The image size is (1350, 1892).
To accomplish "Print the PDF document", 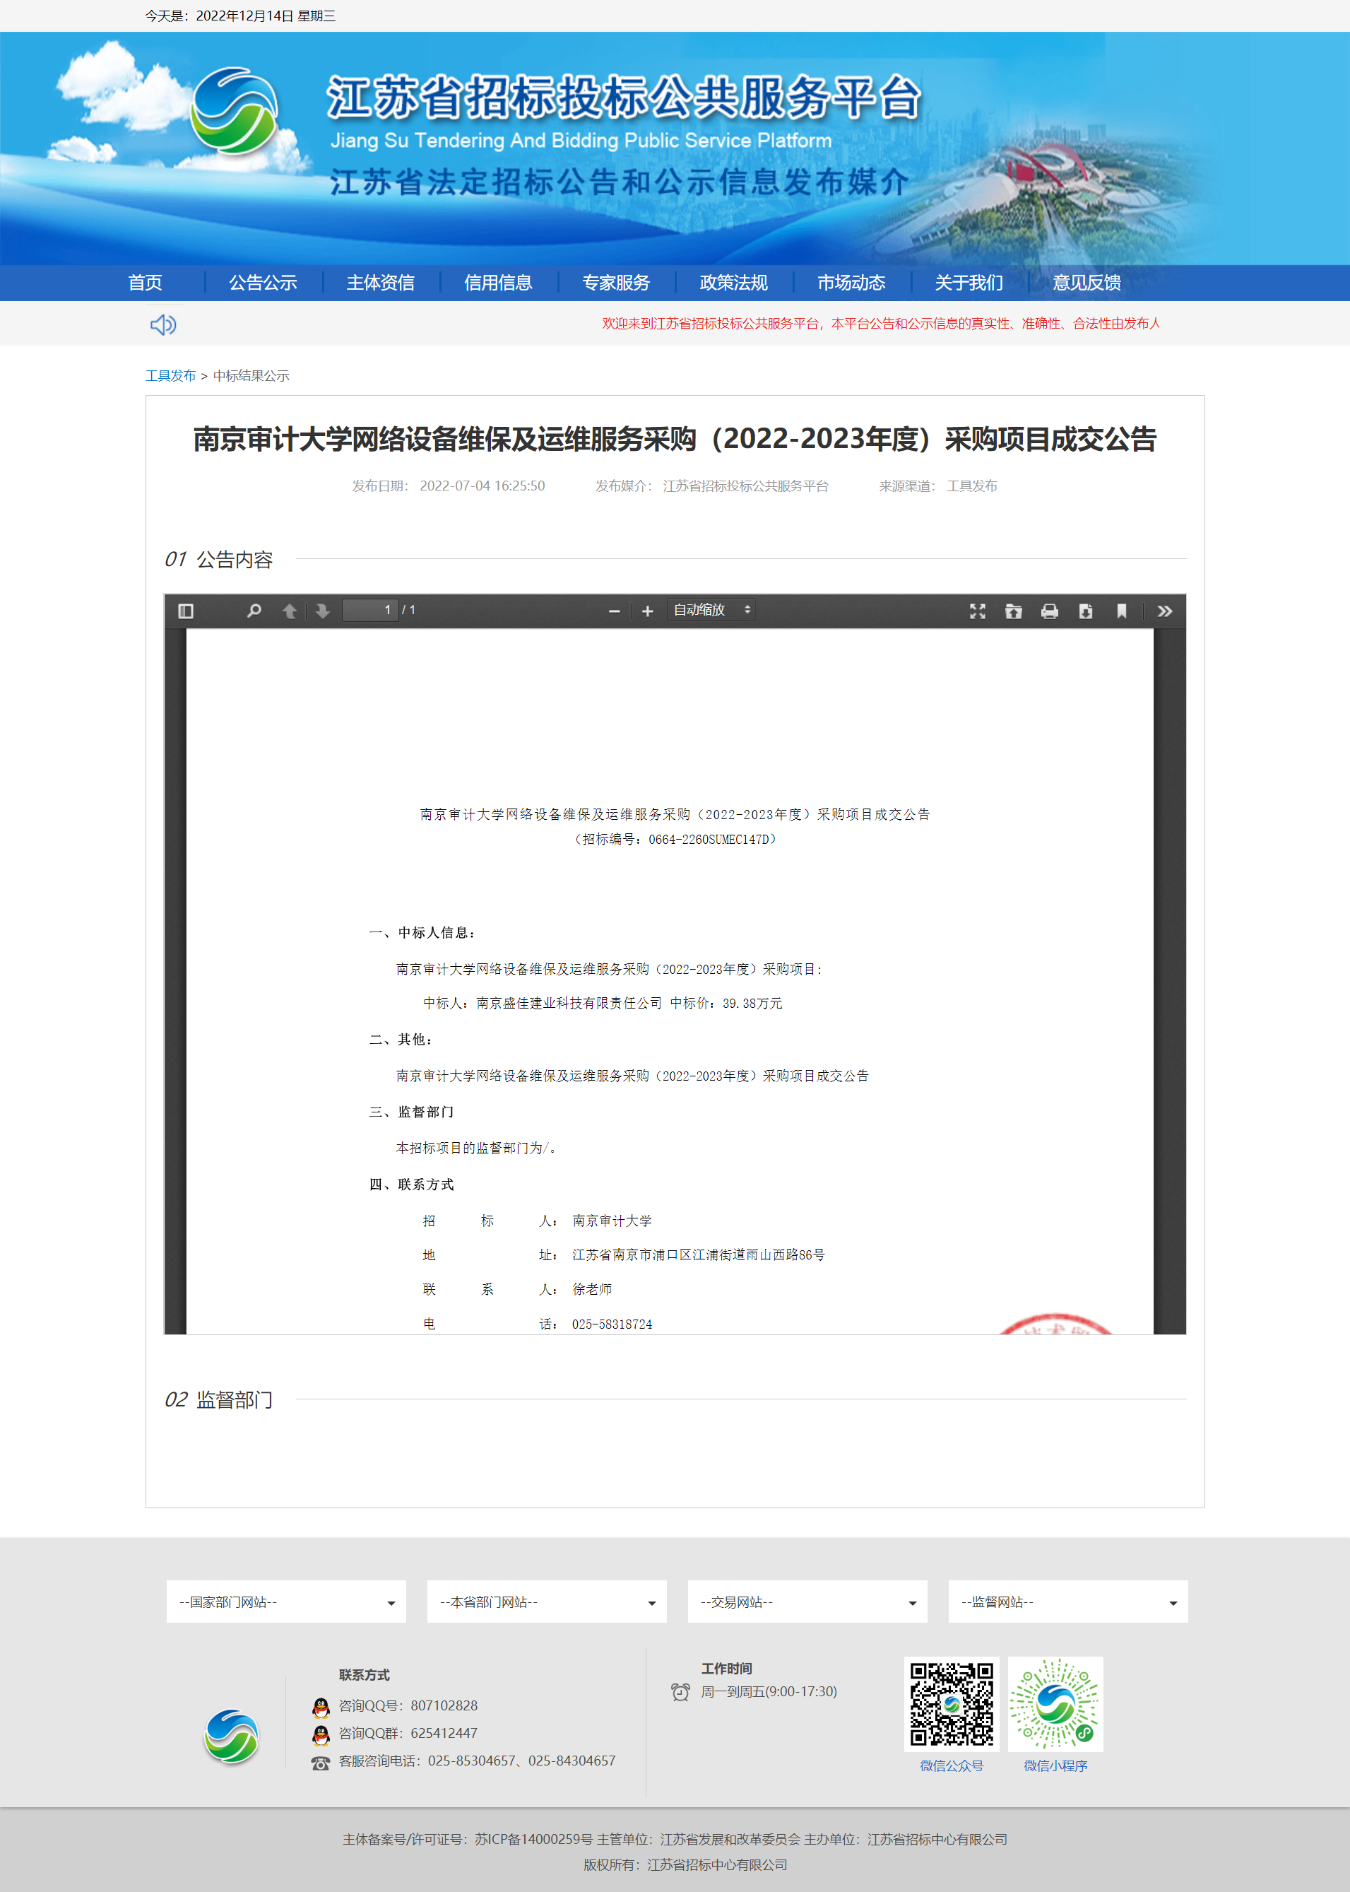I will pos(1050,611).
